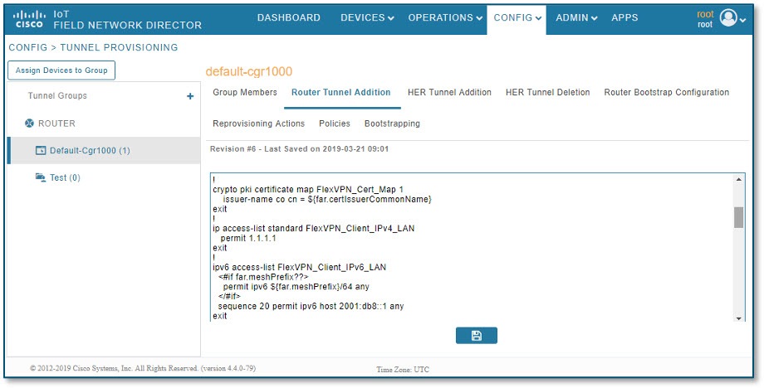764x388 pixels.
Task: Click the Tunnel Groups heading
Action: 57,96
